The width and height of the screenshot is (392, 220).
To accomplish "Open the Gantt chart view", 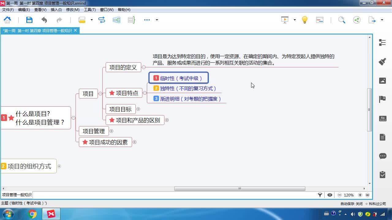I will [320, 20].
